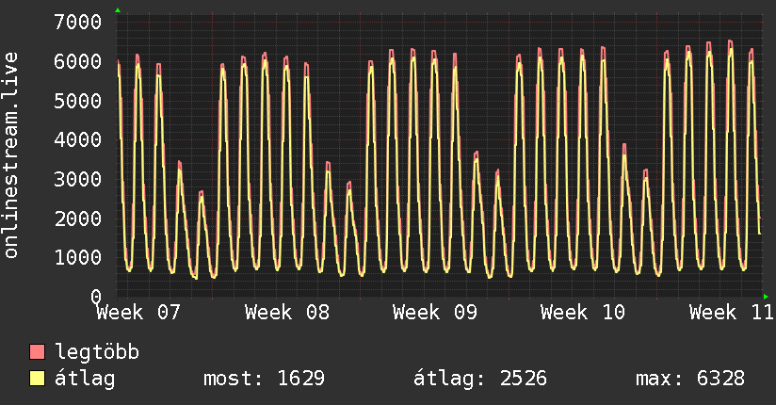Click the 4000 y-axis label
The height and width of the screenshot is (405, 776).
pos(78,139)
